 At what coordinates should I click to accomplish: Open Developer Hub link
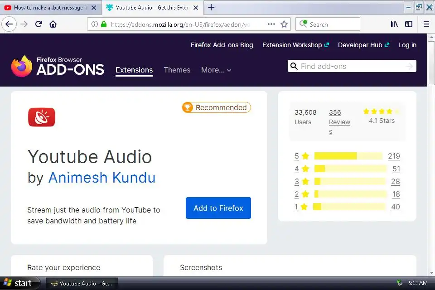363,45
